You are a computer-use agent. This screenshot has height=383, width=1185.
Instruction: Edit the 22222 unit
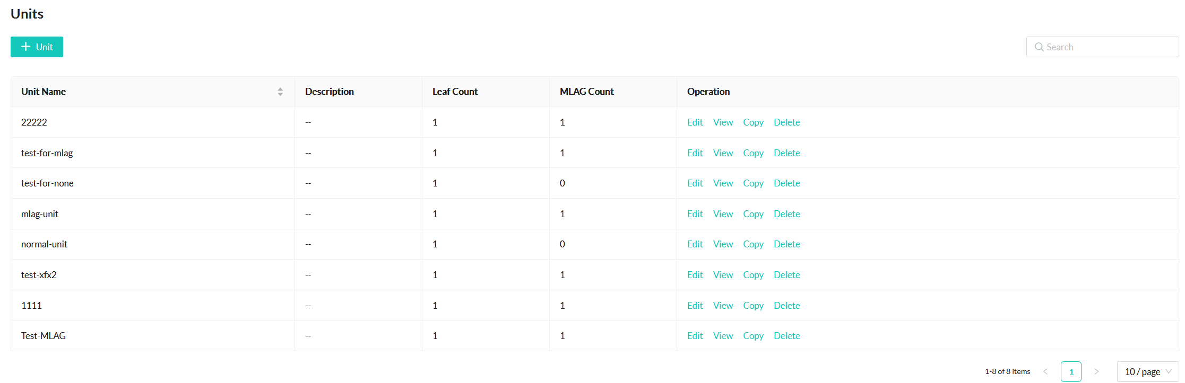coord(695,122)
